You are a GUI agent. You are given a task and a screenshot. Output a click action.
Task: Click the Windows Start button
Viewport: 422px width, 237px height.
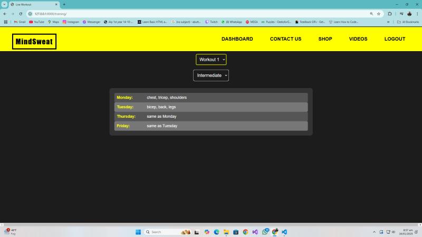pos(138,232)
